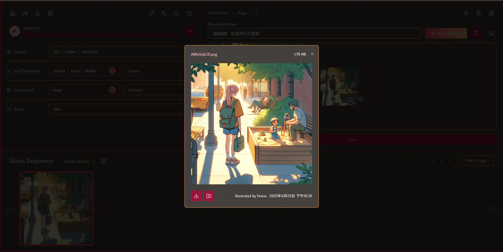
Task: Toggle the Text Properties checkmark
Action: [112, 71]
